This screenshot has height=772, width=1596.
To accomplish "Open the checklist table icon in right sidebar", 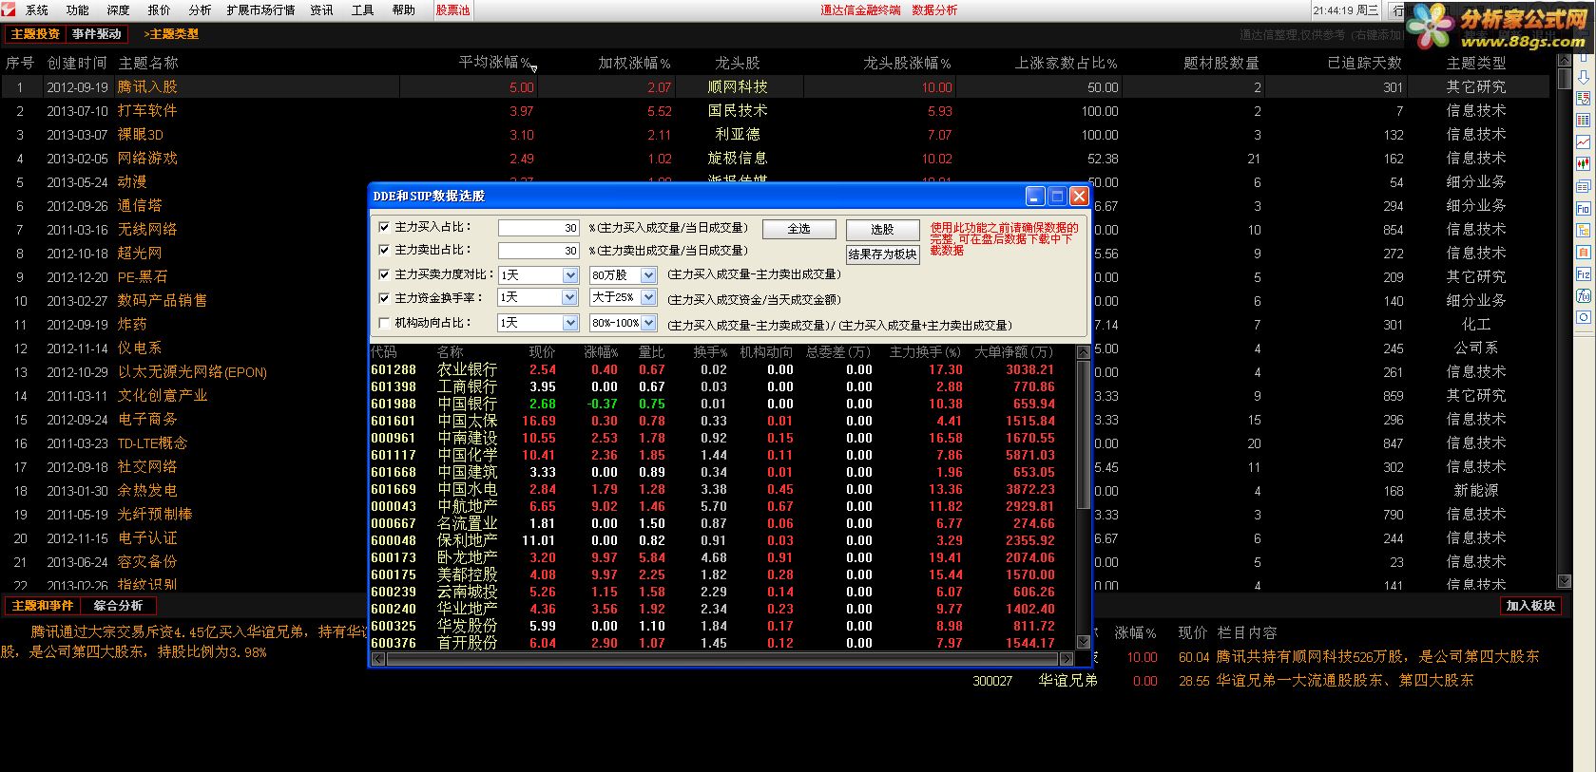I will click(x=1583, y=99).
